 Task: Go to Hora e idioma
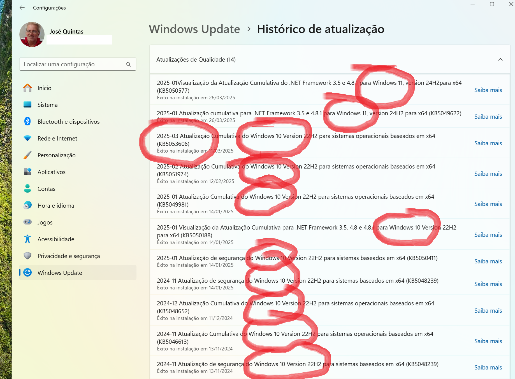click(78, 205)
